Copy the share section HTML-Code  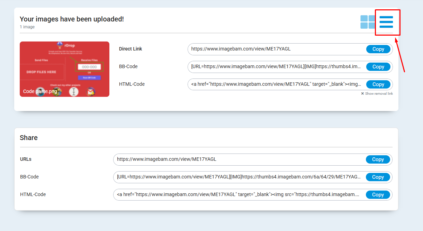click(x=378, y=194)
